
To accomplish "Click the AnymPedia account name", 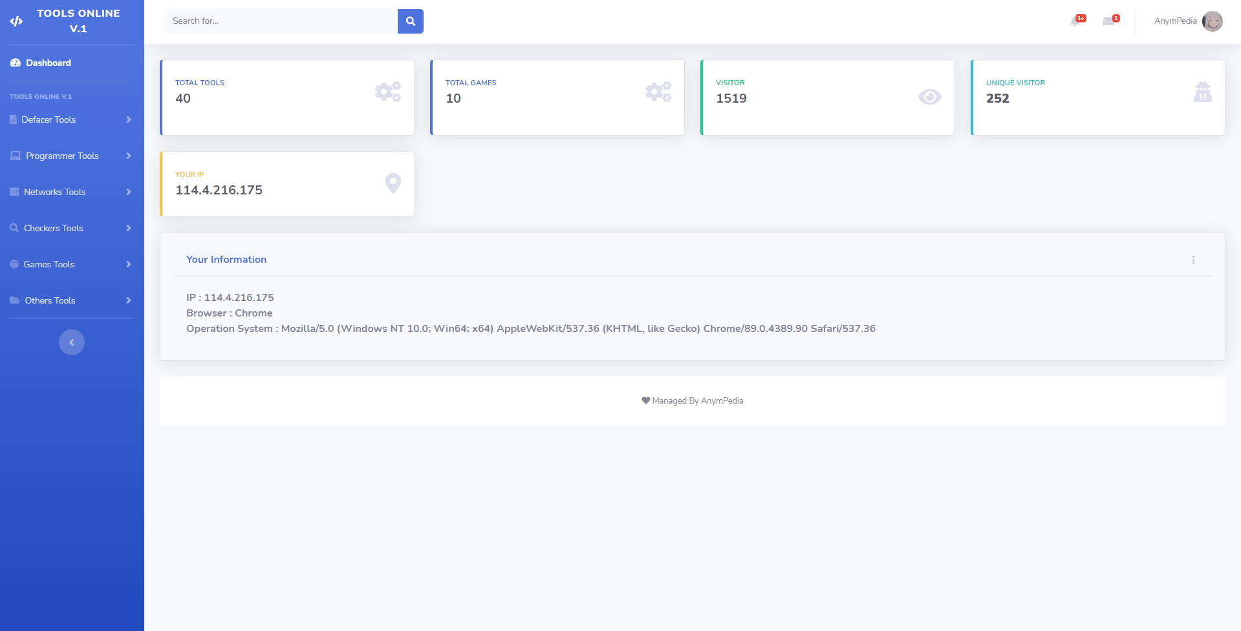I will (1174, 21).
